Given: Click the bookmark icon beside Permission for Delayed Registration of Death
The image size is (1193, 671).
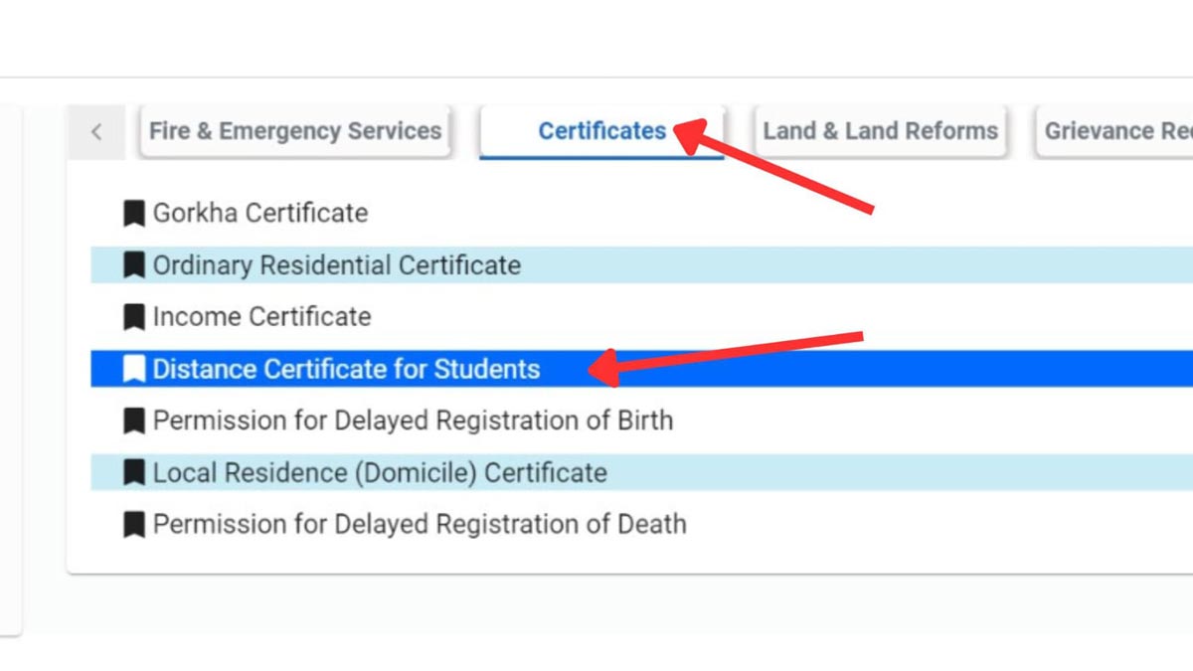Looking at the screenshot, I should click(x=133, y=524).
